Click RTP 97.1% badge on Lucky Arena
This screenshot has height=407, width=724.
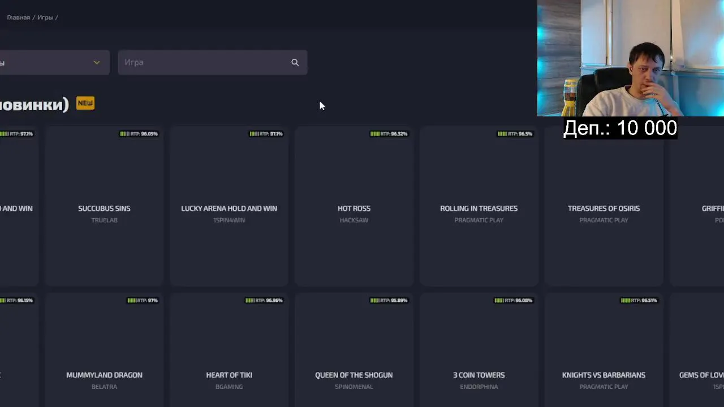click(x=266, y=134)
